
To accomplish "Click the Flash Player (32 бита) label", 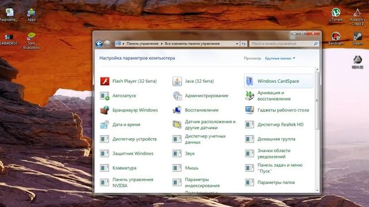I will pyautogui.click(x=134, y=81).
